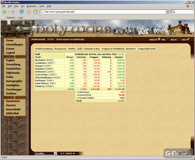Open the Diplomatie sidebar link
The image size is (195, 160).
point(13,73)
